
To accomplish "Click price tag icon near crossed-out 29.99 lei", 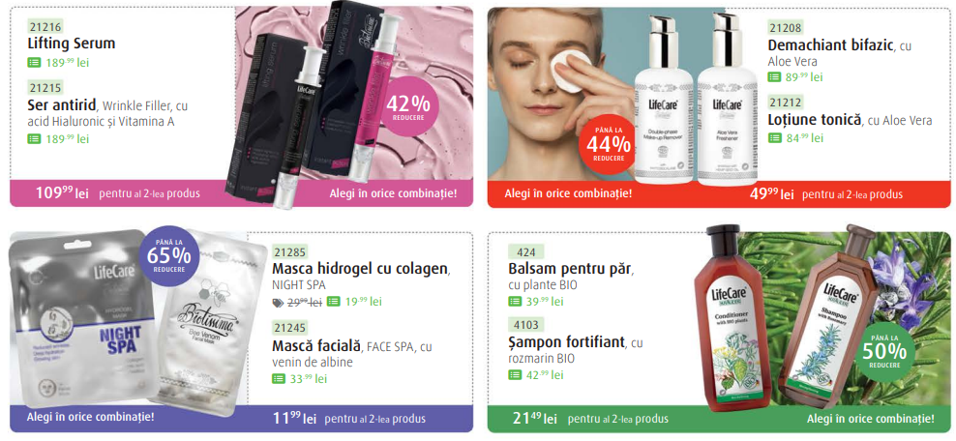I will click(278, 302).
